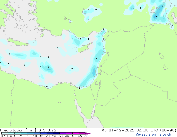The width and height of the screenshot is (177, 137).
Task: Click the 'GFS 0.25' model label
Action: (47, 130)
